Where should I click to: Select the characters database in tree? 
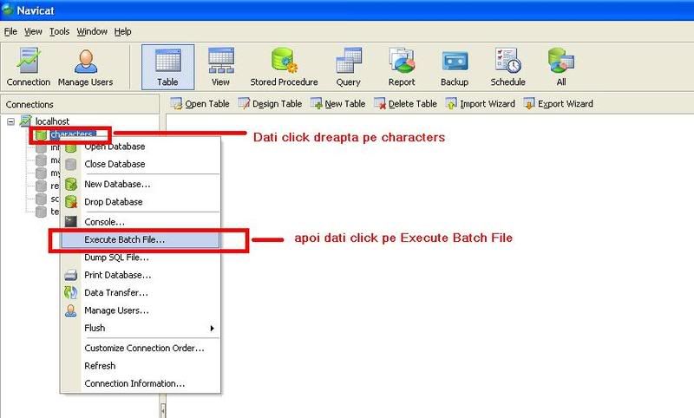pyautogui.click(x=71, y=135)
